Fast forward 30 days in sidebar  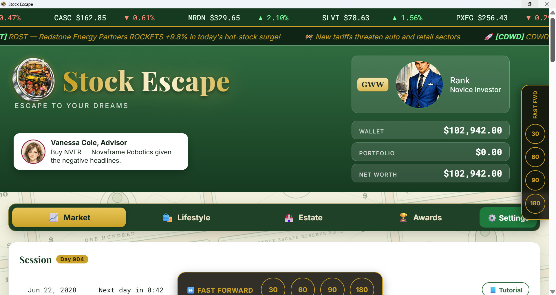(x=535, y=134)
